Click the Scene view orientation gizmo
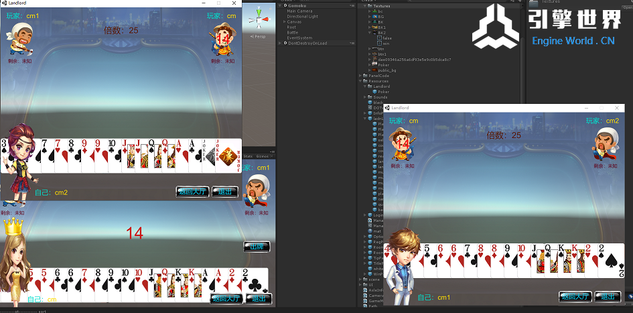 (259, 19)
